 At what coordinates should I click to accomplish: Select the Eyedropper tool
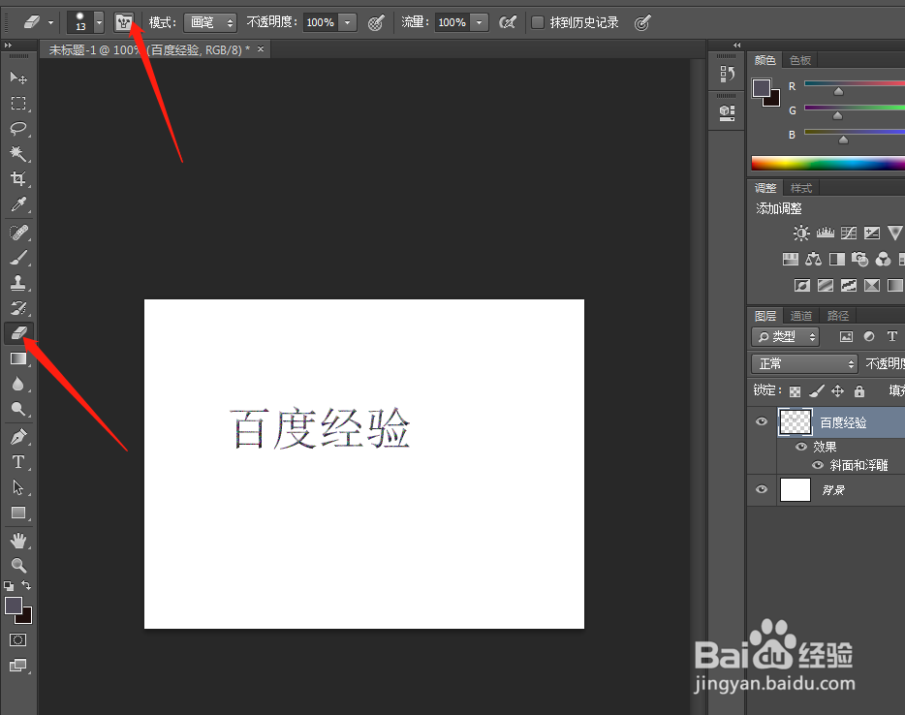[18, 204]
